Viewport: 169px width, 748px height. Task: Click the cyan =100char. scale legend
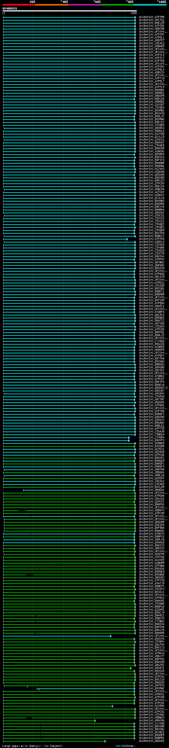125,746
